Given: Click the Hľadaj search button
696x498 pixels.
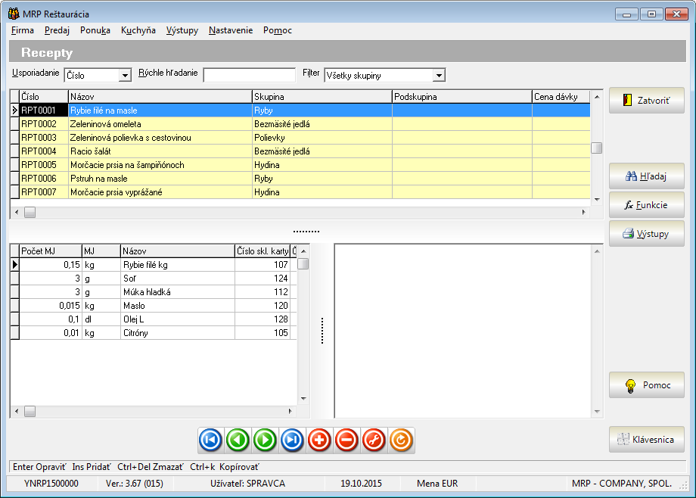Looking at the screenshot, I should pos(646,176).
